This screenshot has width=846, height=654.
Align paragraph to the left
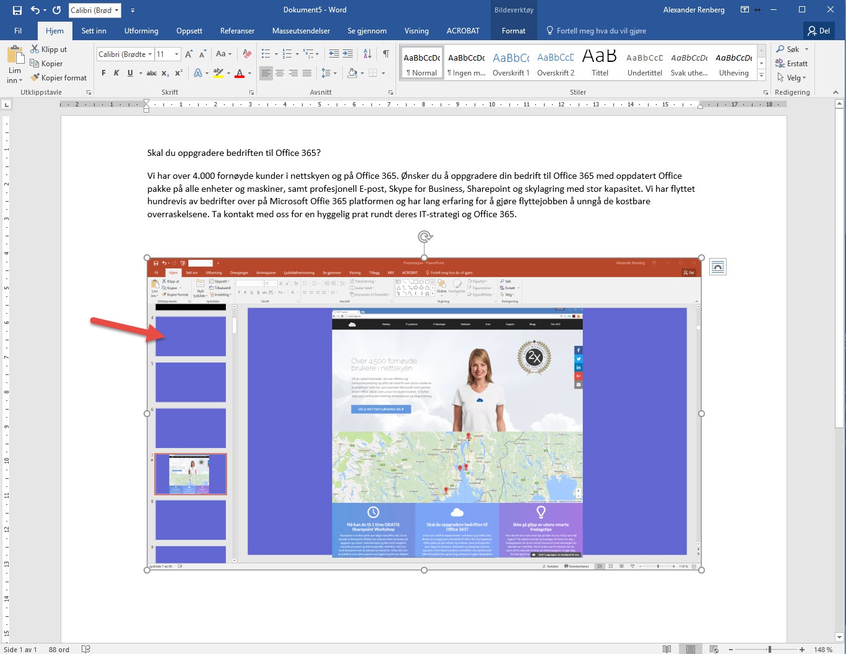click(265, 73)
